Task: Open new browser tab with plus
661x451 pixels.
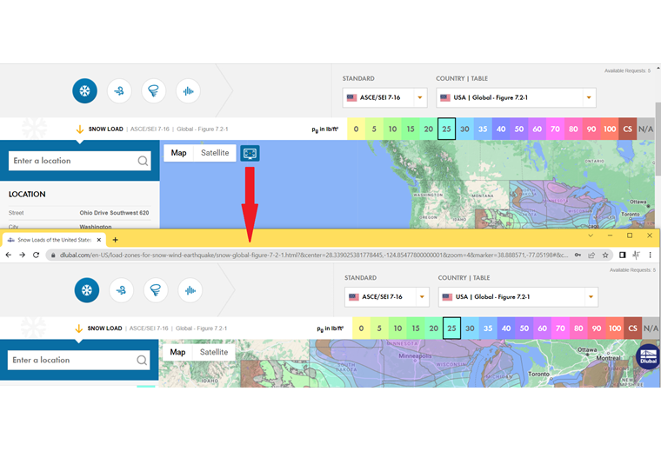Action: 115,240
